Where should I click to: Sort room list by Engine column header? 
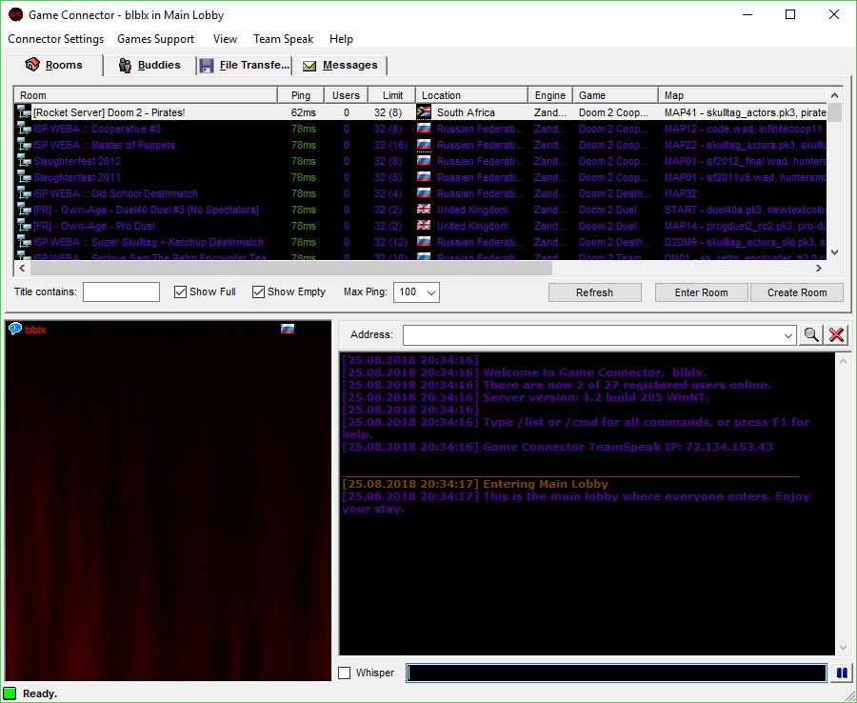tap(549, 95)
